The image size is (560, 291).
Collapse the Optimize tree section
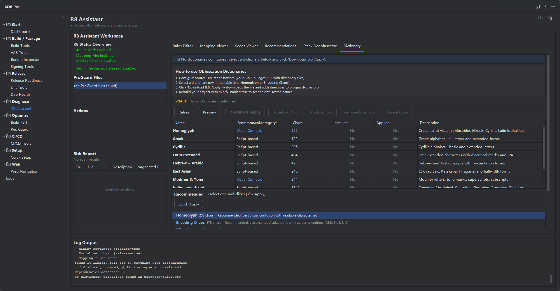click(x=4, y=115)
